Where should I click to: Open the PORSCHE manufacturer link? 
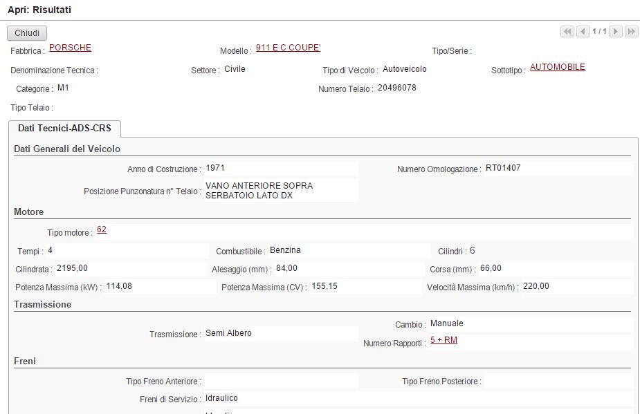[70, 48]
